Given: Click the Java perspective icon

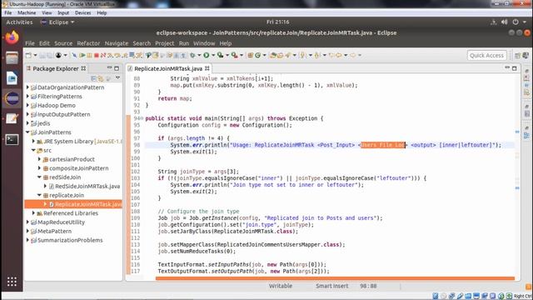Looking at the screenshot, I should coord(526,55).
